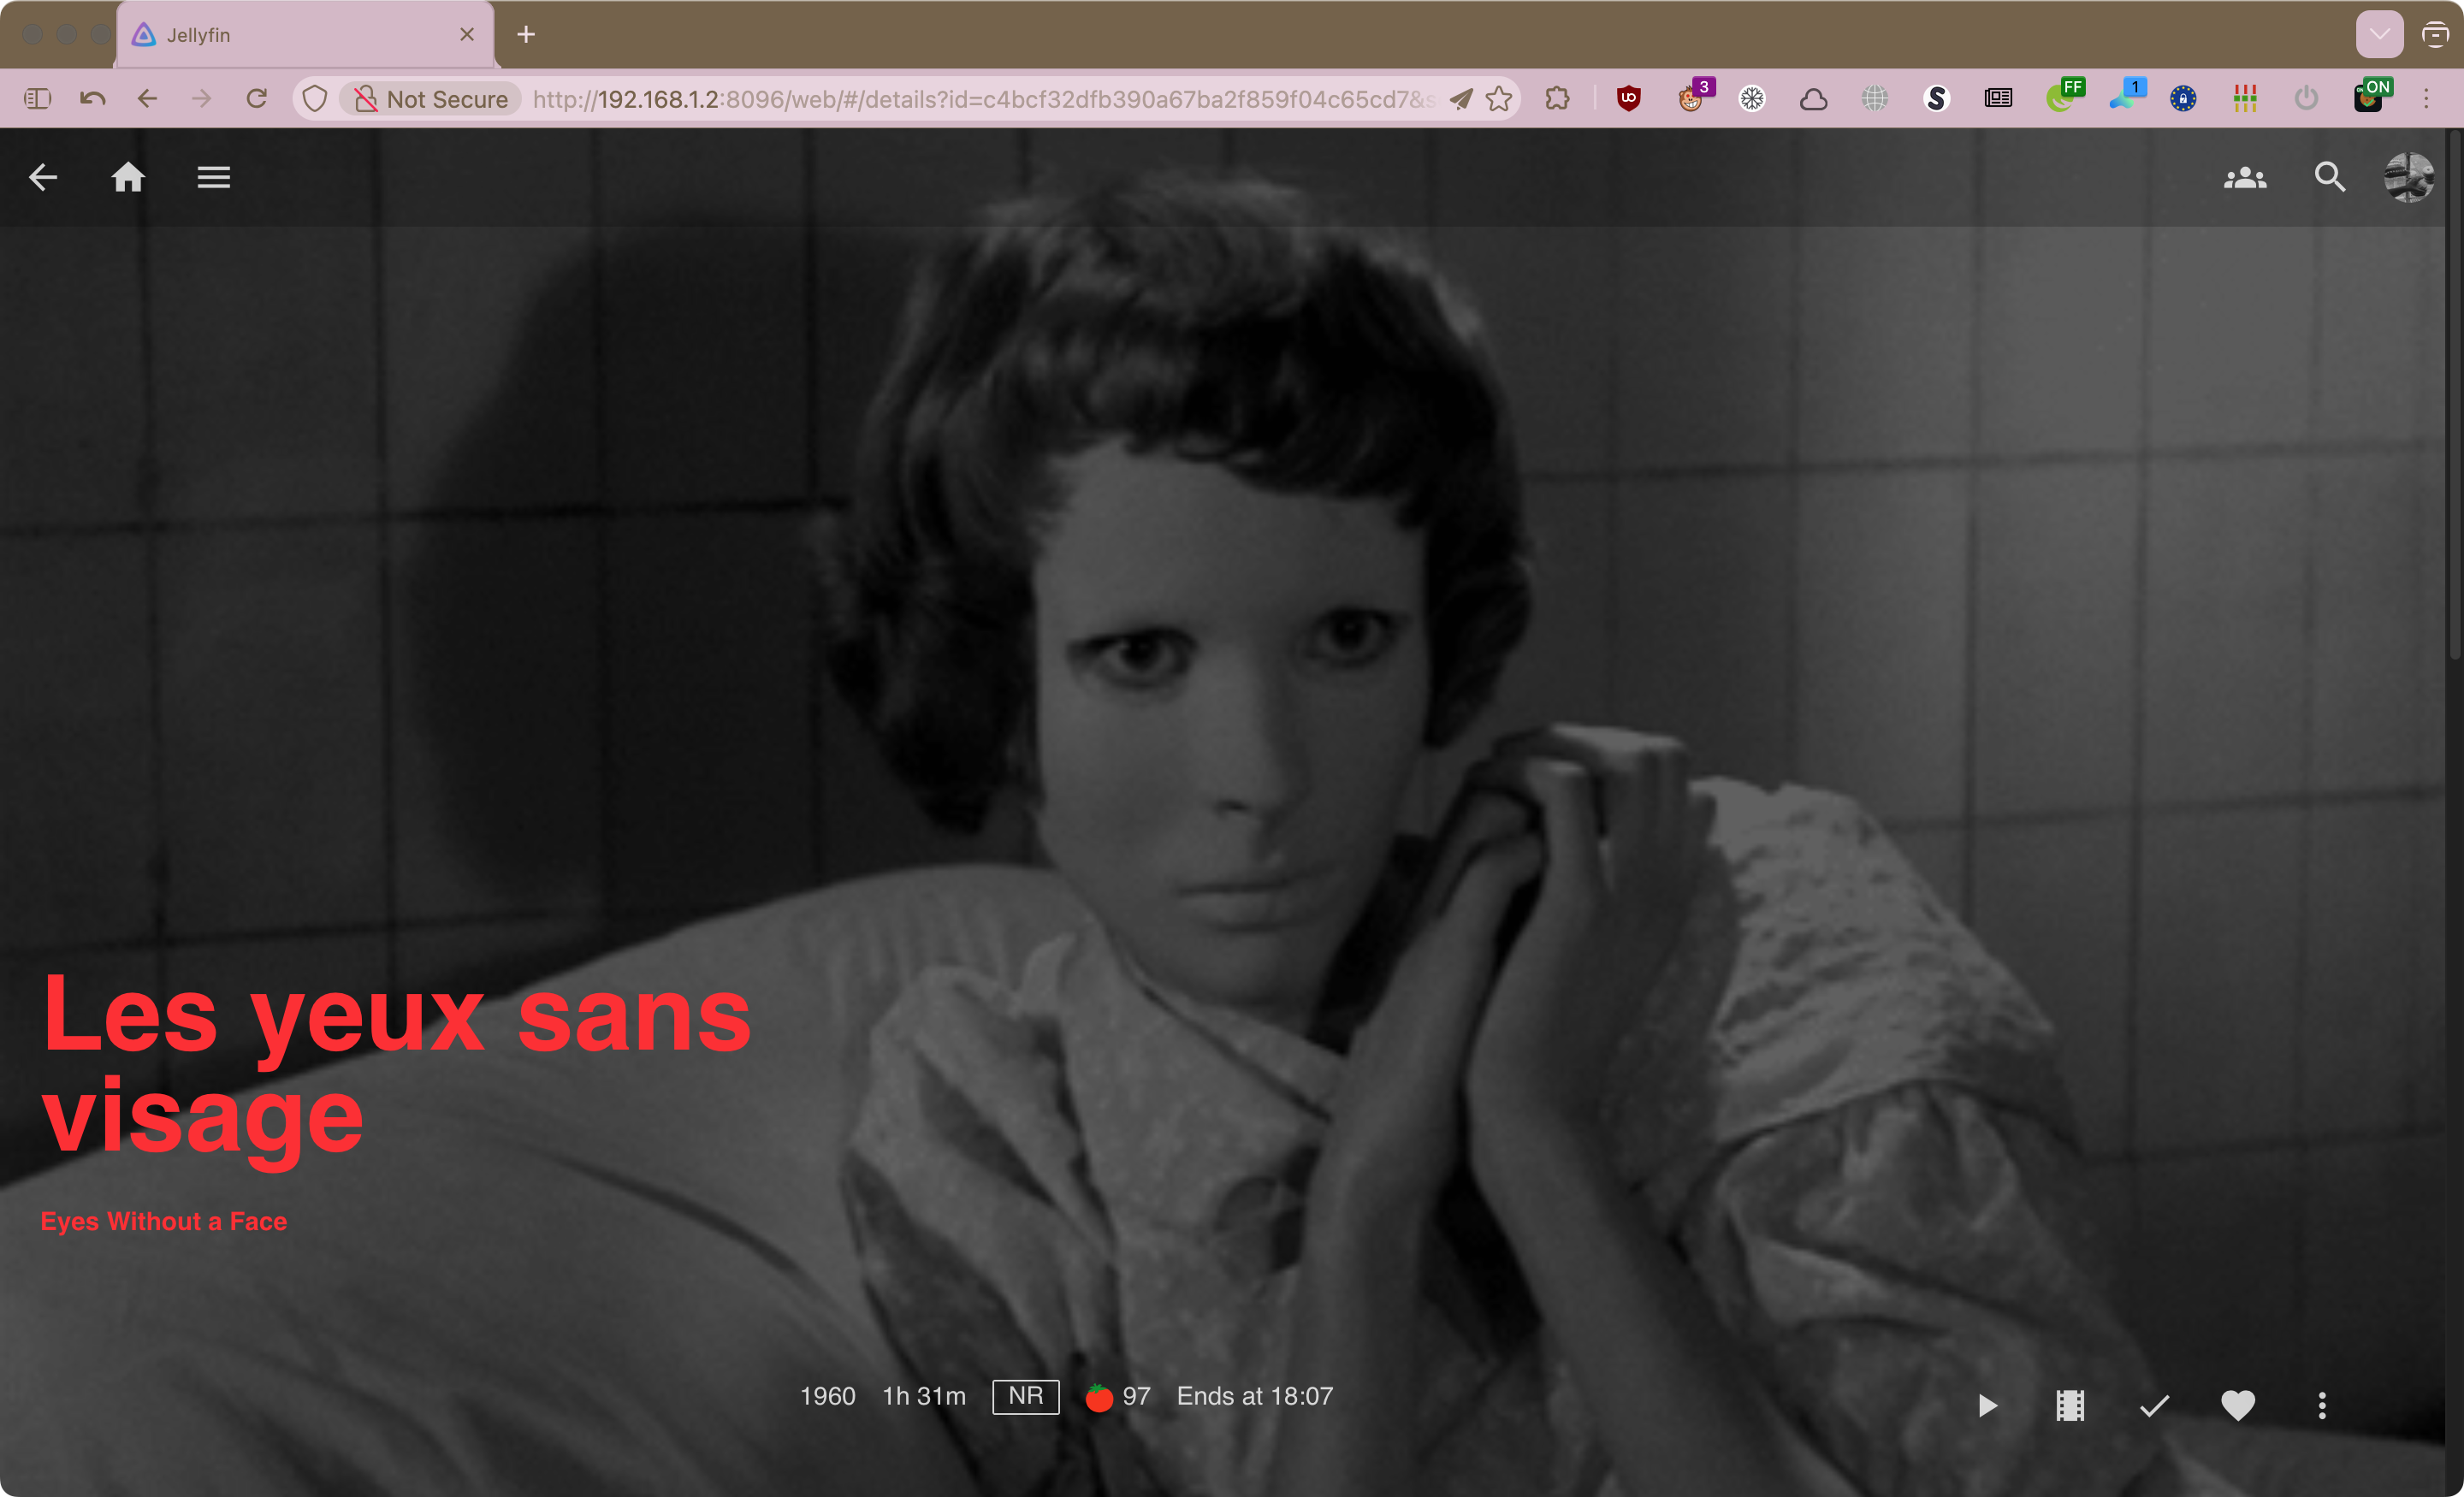
Task: Go to the Jellyfin home screen
Action: tap(128, 178)
